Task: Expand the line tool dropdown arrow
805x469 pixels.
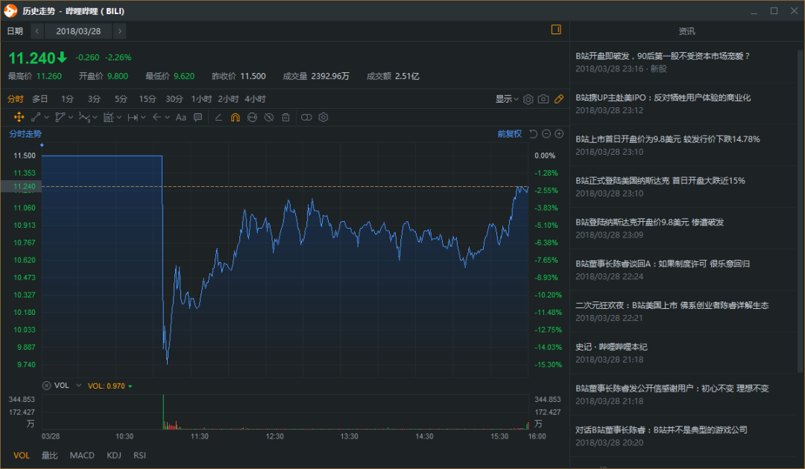Action: [47, 118]
